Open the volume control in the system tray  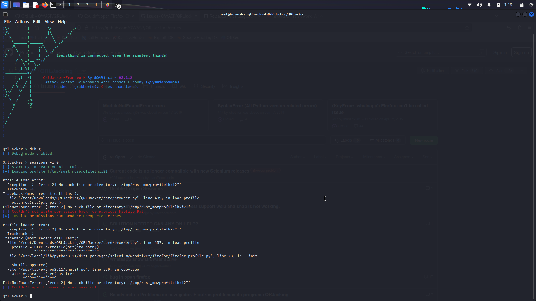(479, 4)
